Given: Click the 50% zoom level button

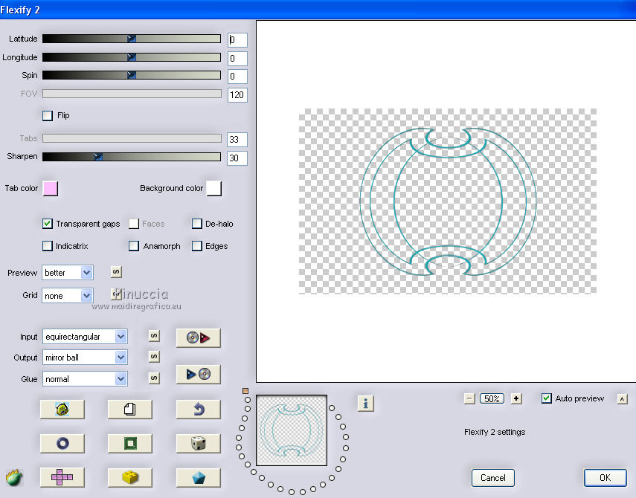Looking at the screenshot, I should click(492, 398).
